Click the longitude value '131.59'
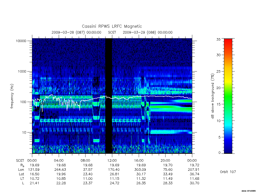Viewport: 256px width, 192px height. tap(34, 170)
